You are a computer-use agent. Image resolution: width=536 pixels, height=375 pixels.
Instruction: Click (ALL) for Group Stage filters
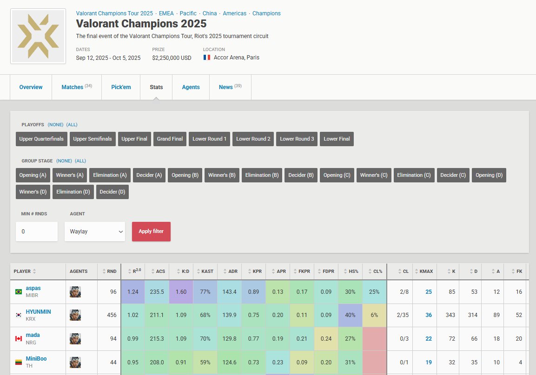pos(80,161)
